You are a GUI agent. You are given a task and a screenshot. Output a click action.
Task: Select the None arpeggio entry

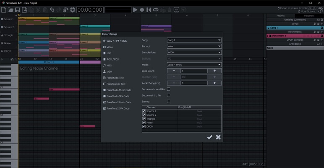[x=295, y=48]
